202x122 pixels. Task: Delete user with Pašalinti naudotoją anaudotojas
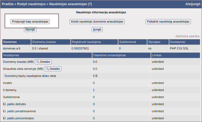tap(168, 21)
